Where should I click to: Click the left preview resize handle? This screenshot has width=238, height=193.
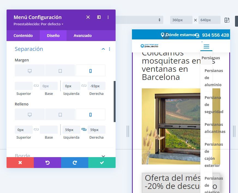(x=128, y=131)
